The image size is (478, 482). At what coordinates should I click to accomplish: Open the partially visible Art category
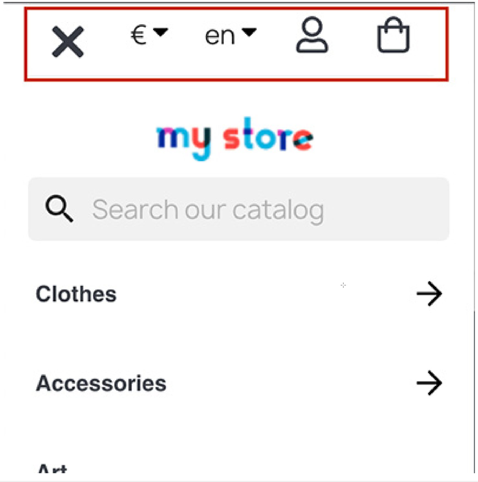[52, 468]
